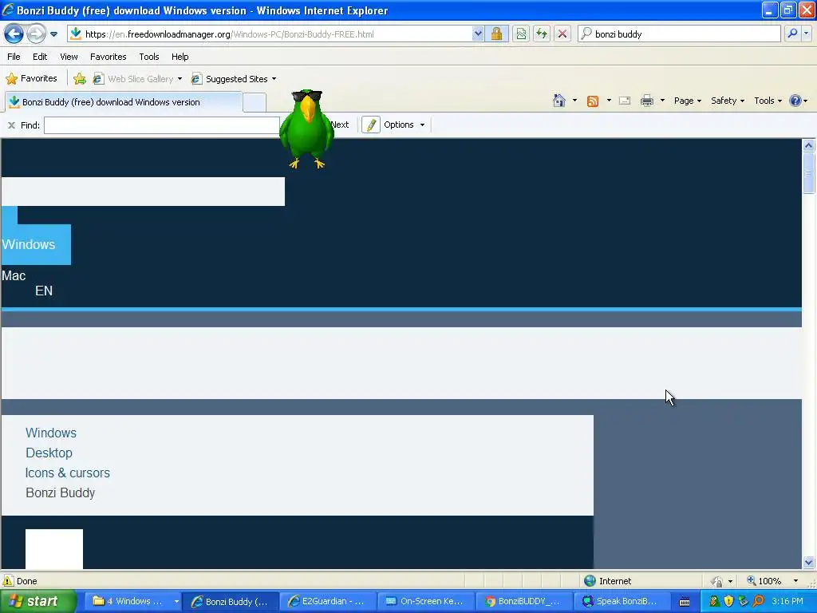817x613 pixels.
Task: Toggle the highlight matches pencil icon
Action: click(370, 125)
